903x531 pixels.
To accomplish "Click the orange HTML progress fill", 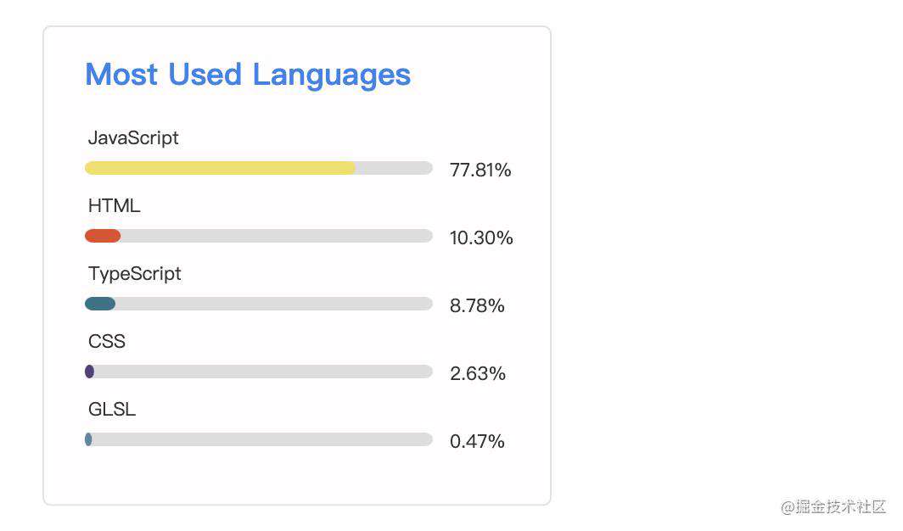I will [x=103, y=236].
